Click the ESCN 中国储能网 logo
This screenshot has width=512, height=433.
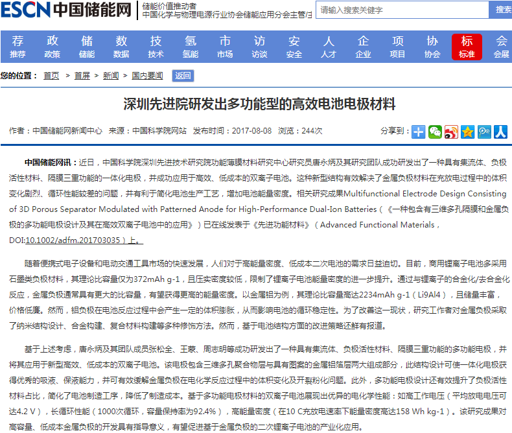point(65,10)
